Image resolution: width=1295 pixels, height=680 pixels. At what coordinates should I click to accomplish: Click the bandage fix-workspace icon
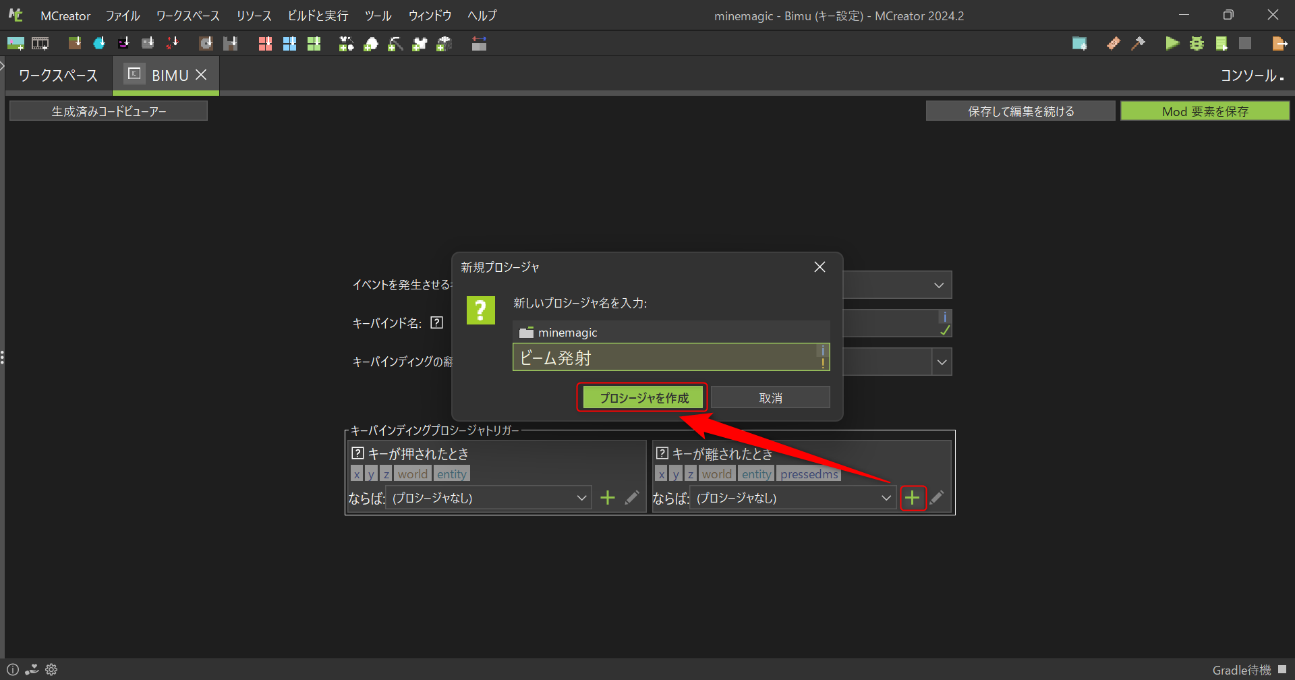point(1114,44)
